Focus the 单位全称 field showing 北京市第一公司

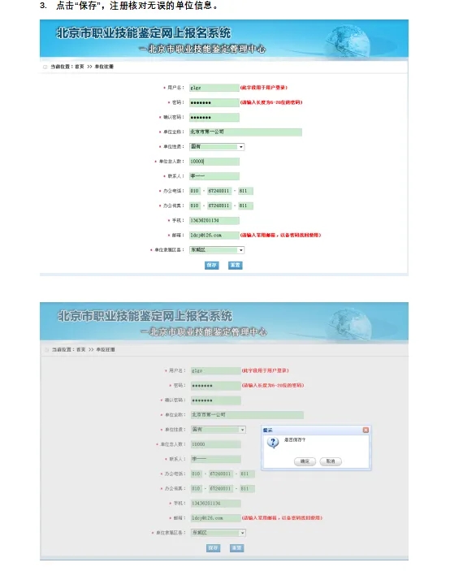(x=245, y=132)
